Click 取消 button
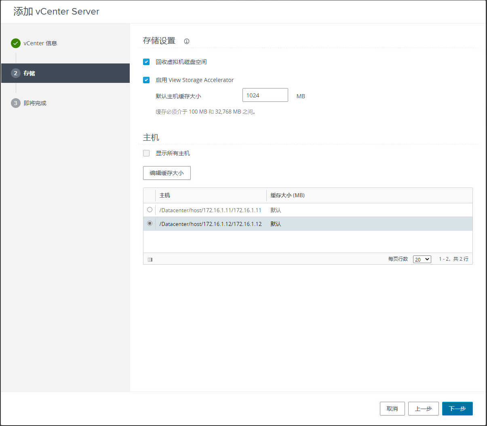 click(392, 409)
